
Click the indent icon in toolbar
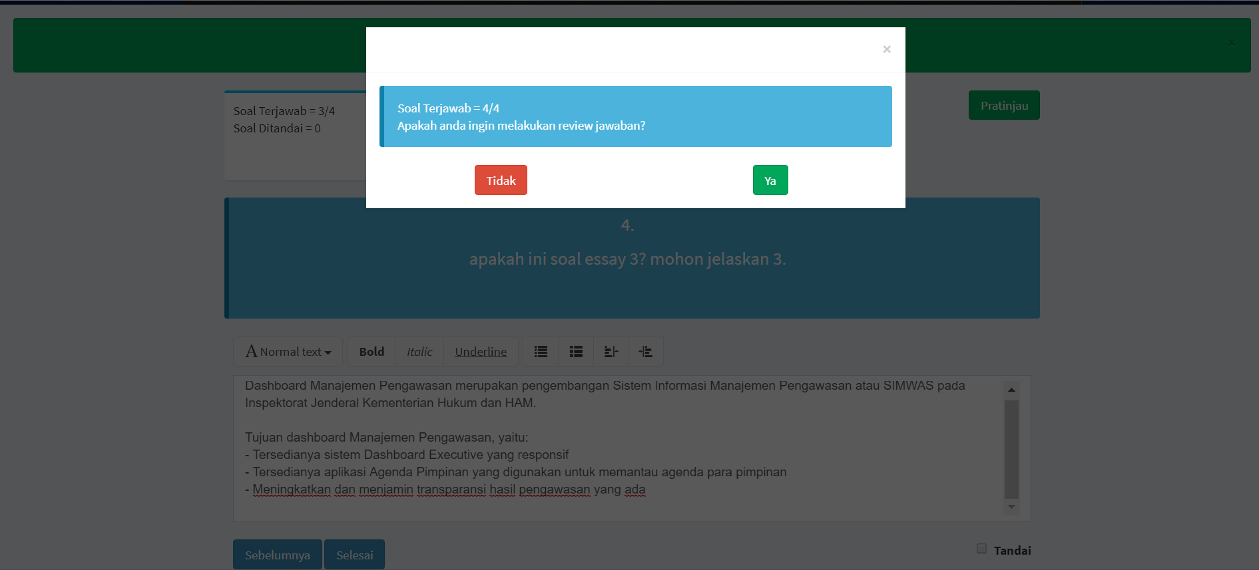point(645,352)
